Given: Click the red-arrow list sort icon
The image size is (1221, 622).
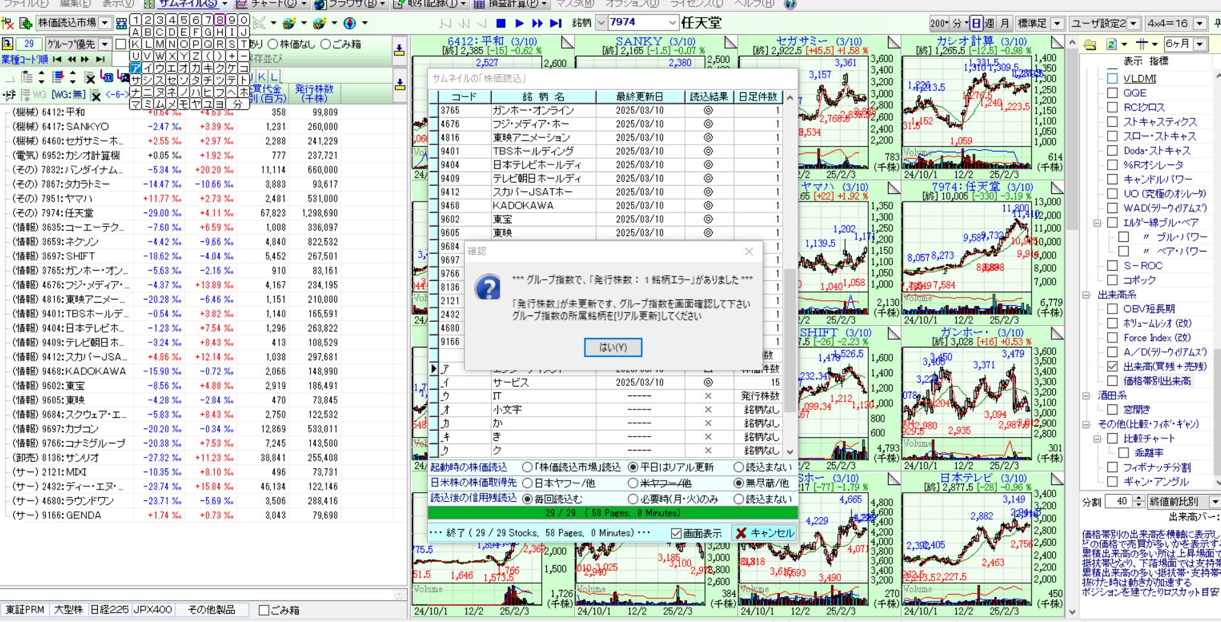Looking at the screenshot, I should [x=58, y=78].
